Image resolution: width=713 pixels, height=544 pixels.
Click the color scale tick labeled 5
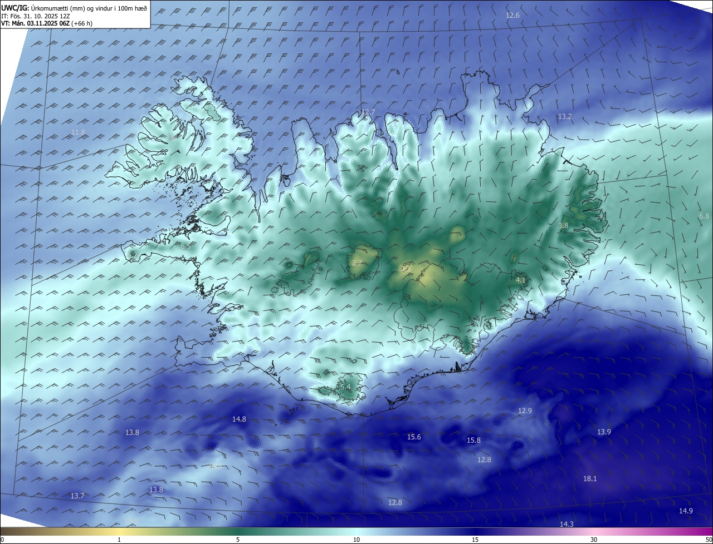pyautogui.click(x=238, y=540)
